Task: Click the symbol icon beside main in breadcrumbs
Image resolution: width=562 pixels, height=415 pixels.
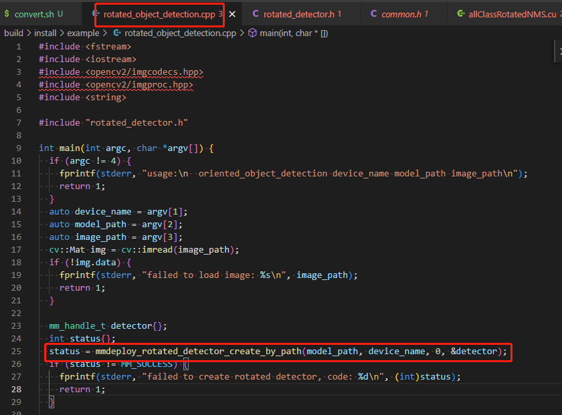Action: (252, 32)
